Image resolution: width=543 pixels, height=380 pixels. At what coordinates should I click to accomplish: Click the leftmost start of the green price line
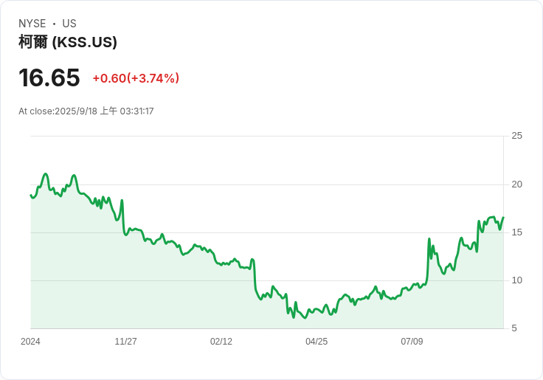tap(31, 196)
